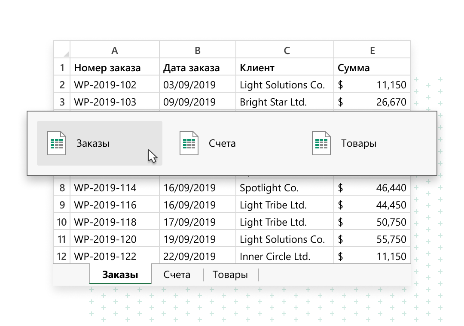Screen dimensions: 464x326
Task: Open the Заказы sheet from the switcher panel
Action: coord(92,143)
